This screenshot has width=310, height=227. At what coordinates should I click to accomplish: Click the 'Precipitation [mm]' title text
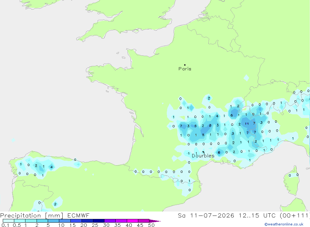[32, 216]
